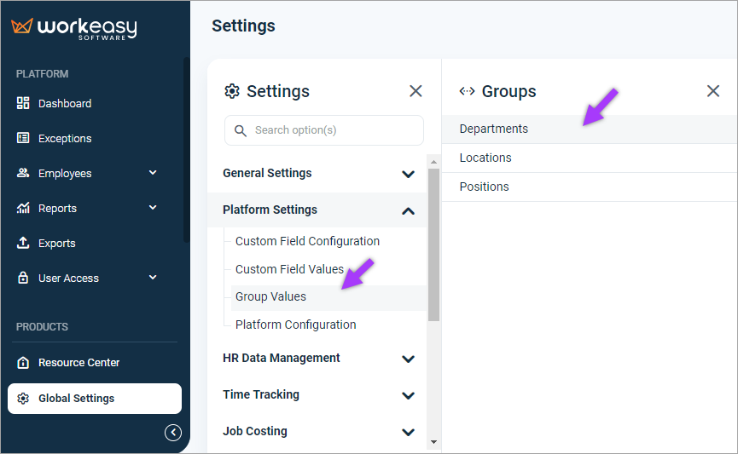
Task: Open the Locations group
Action: tap(485, 158)
